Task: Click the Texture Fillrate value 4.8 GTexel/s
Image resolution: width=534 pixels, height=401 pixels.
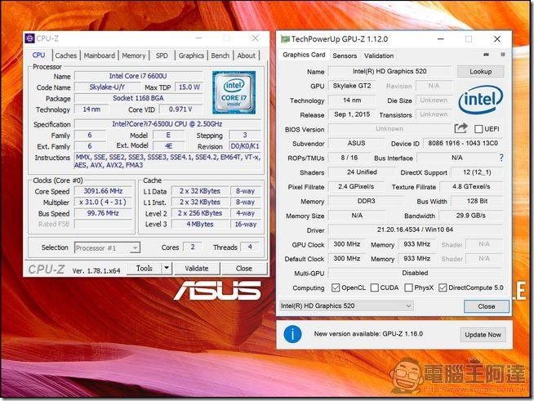Action: pyautogui.click(x=471, y=187)
